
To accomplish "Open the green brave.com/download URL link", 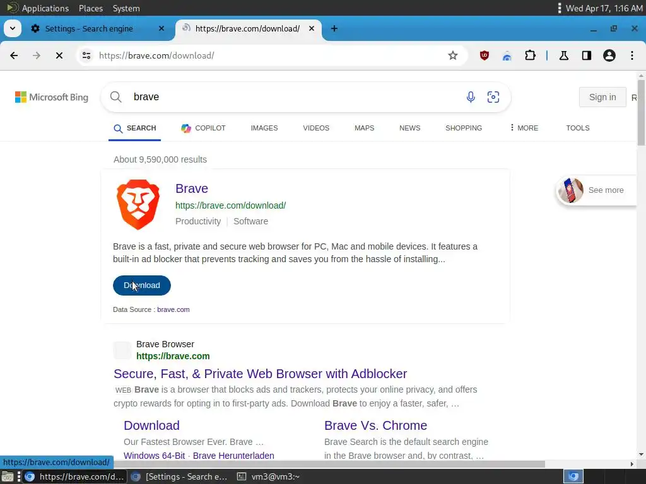I will pyautogui.click(x=231, y=205).
